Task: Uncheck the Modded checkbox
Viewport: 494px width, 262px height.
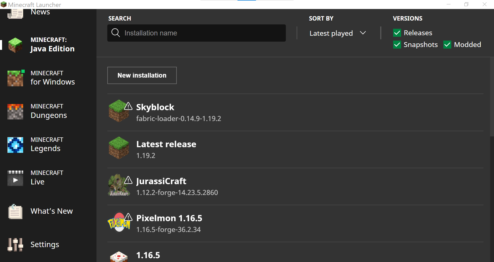Action: (447, 44)
